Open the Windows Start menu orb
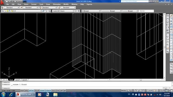This screenshot has height=97, width=173. point(4,95)
